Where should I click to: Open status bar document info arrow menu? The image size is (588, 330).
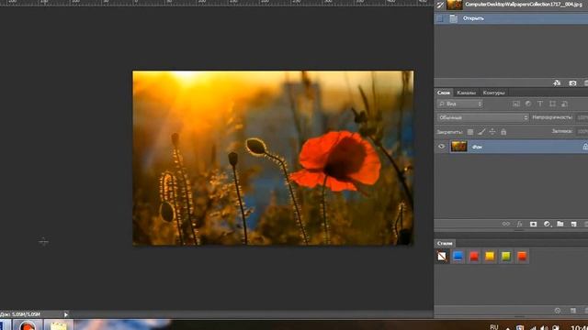tap(65, 314)
